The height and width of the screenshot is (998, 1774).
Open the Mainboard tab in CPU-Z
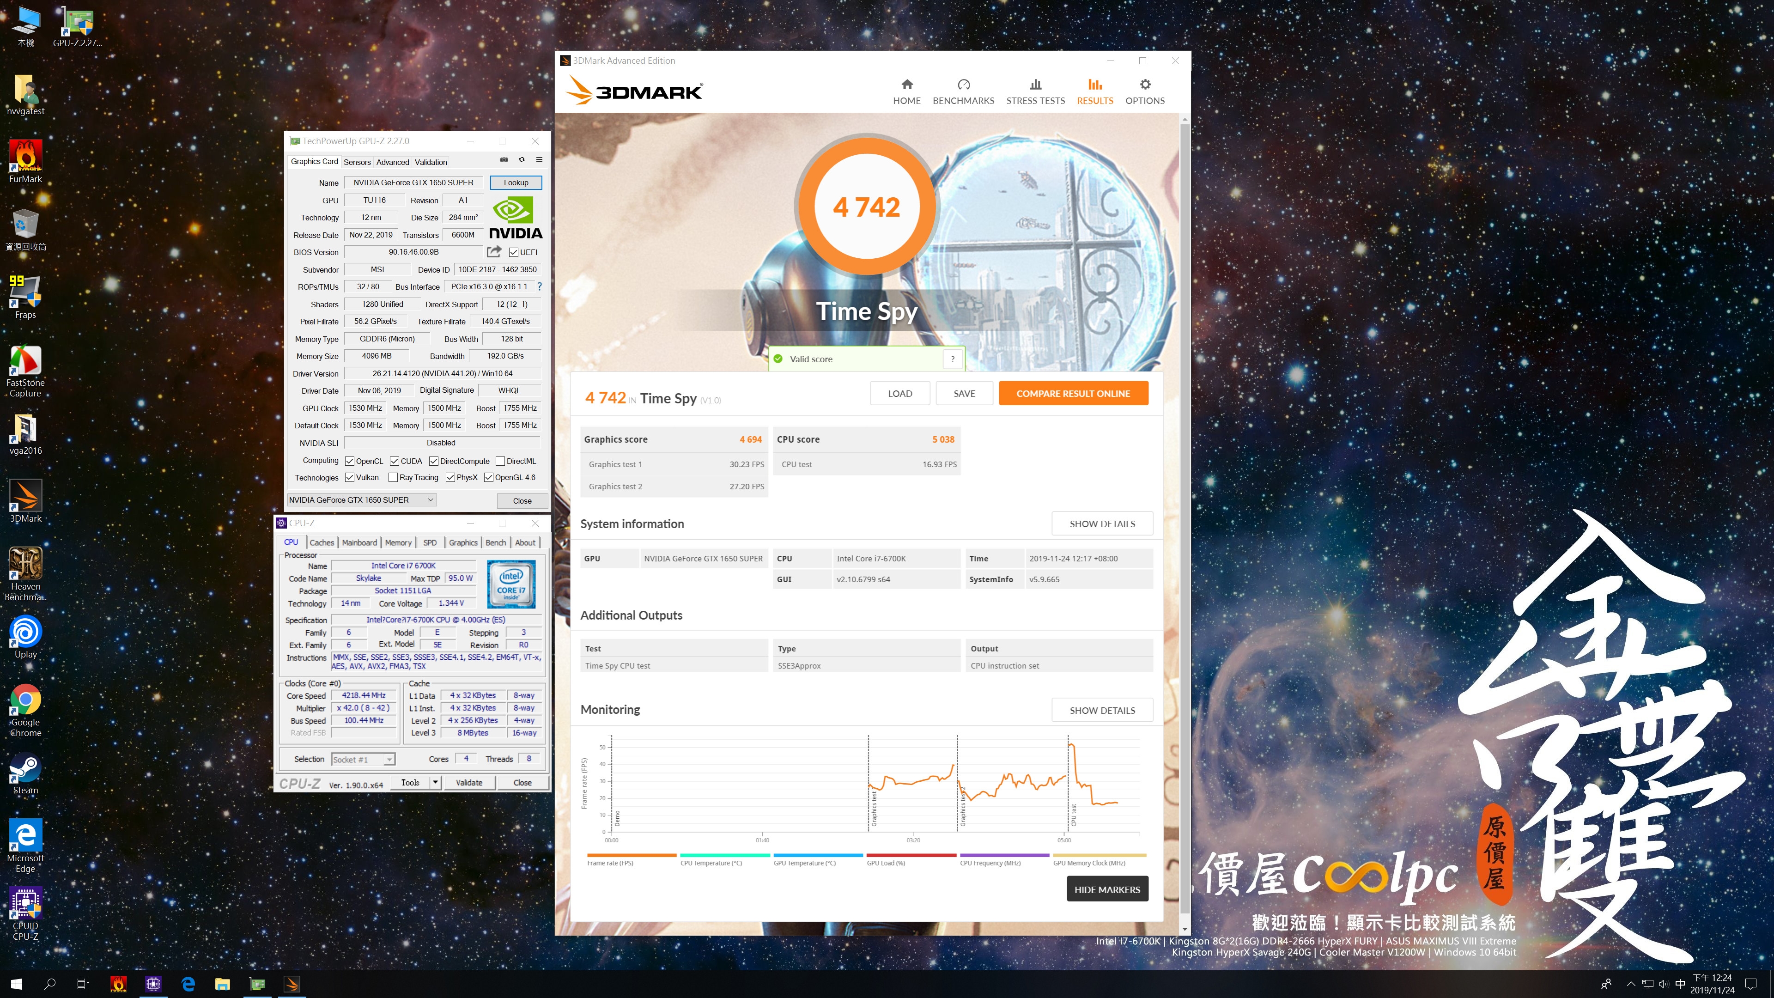[359, 543]
